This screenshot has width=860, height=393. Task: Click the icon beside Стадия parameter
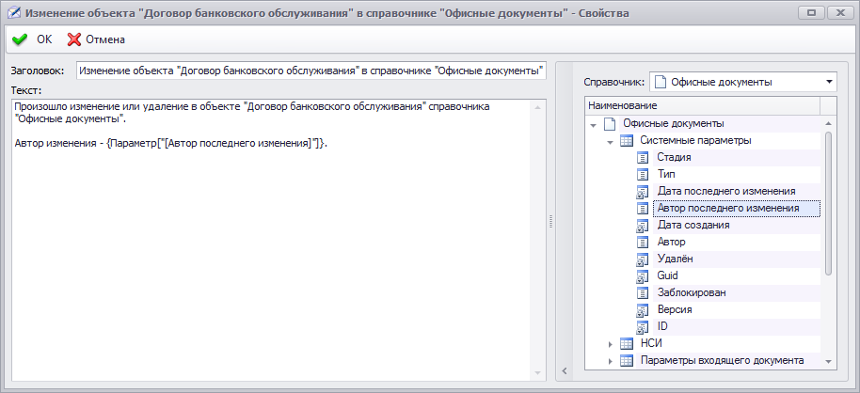[644, 157]
